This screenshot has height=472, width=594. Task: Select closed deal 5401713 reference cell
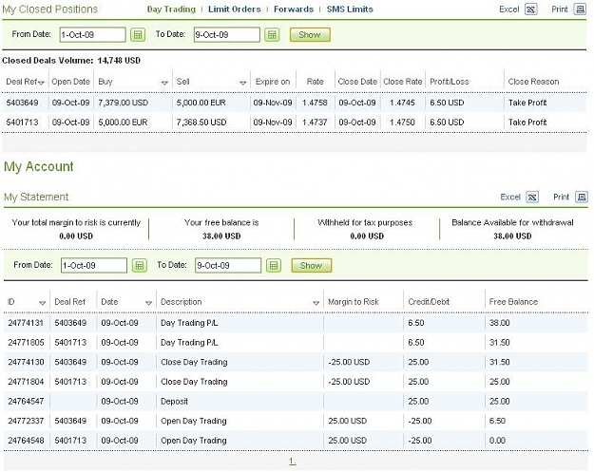tap(23, 123)
